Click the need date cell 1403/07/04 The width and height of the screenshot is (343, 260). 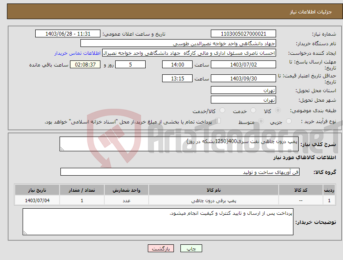(37, 200)
